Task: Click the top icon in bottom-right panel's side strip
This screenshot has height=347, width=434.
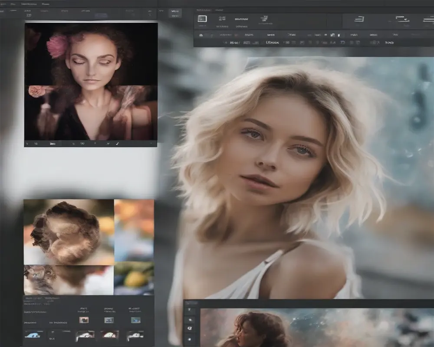Action: [190, 310]
